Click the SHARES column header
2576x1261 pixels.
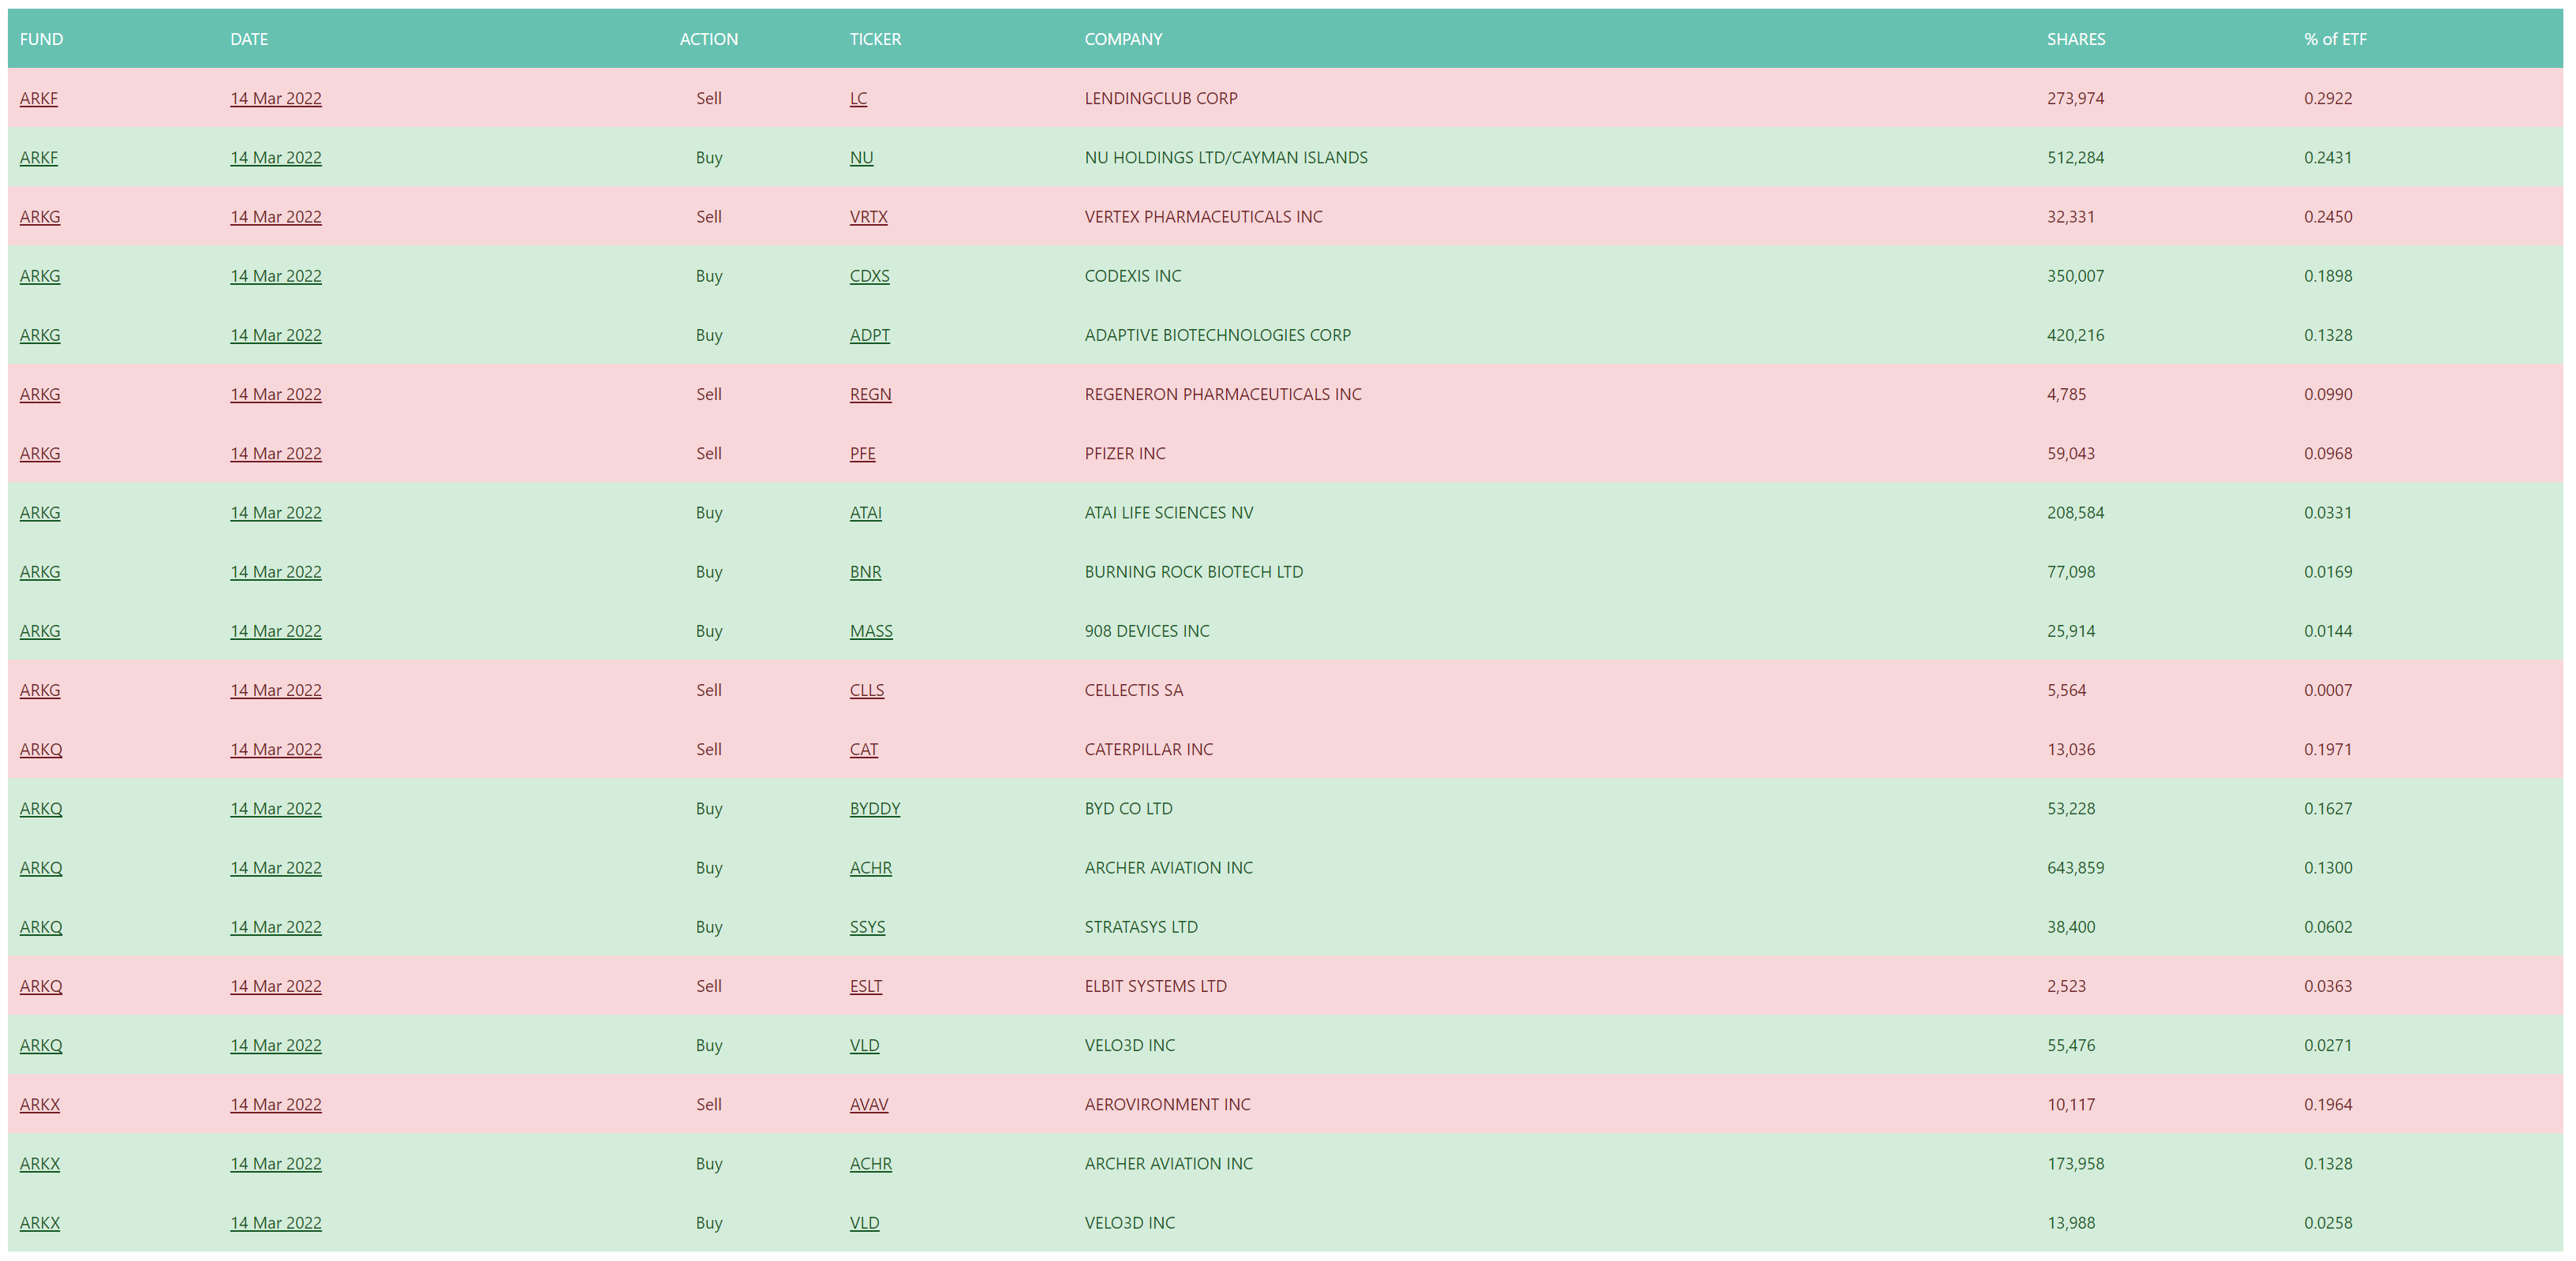[2076, 39]
